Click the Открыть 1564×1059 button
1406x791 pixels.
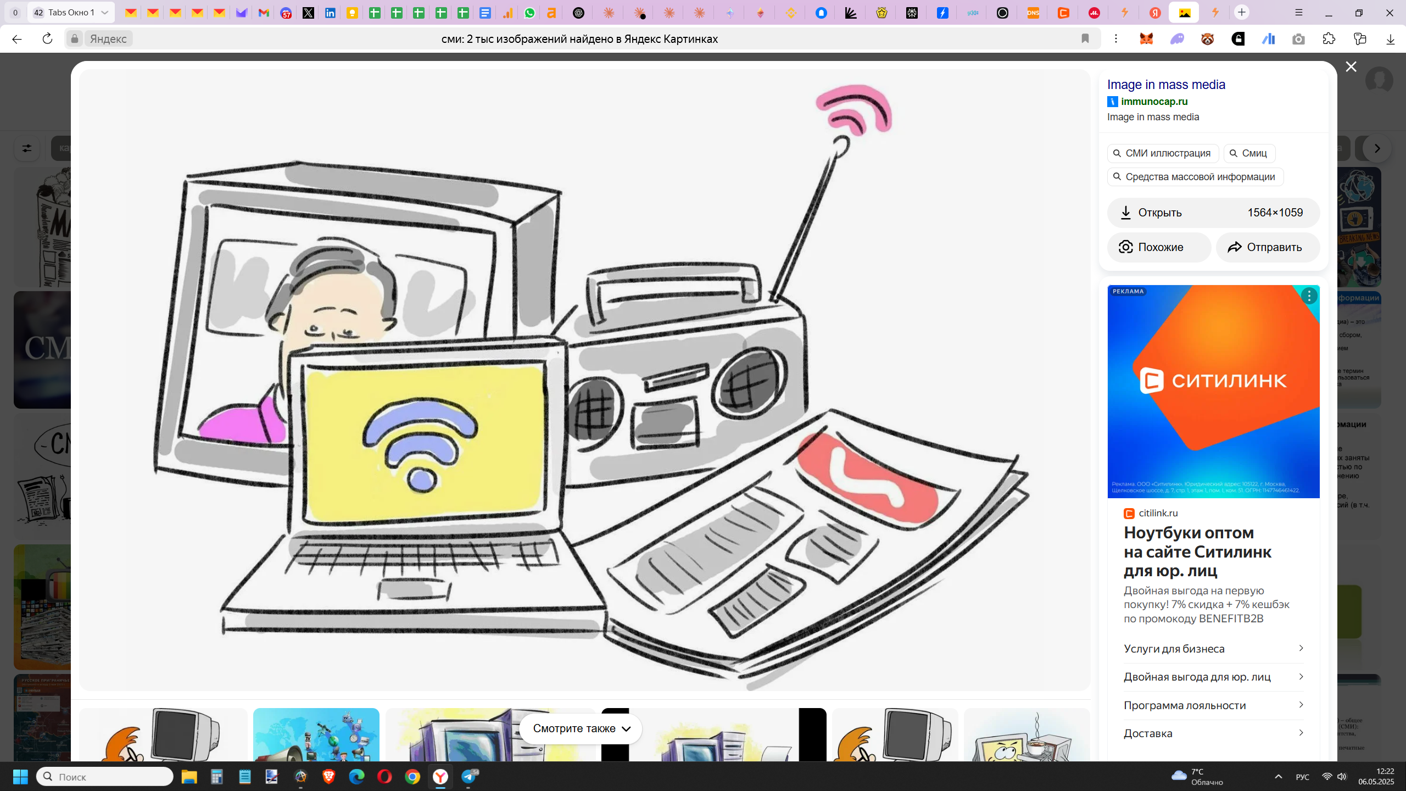(x=1213, y=213)
